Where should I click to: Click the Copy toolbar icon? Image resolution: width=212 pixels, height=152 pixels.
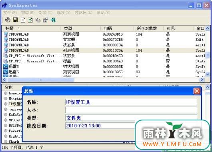[38, 20]
